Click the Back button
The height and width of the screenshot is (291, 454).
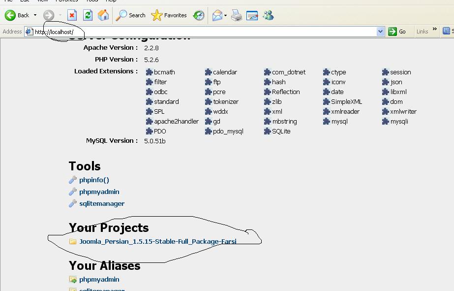coord(17,15)
